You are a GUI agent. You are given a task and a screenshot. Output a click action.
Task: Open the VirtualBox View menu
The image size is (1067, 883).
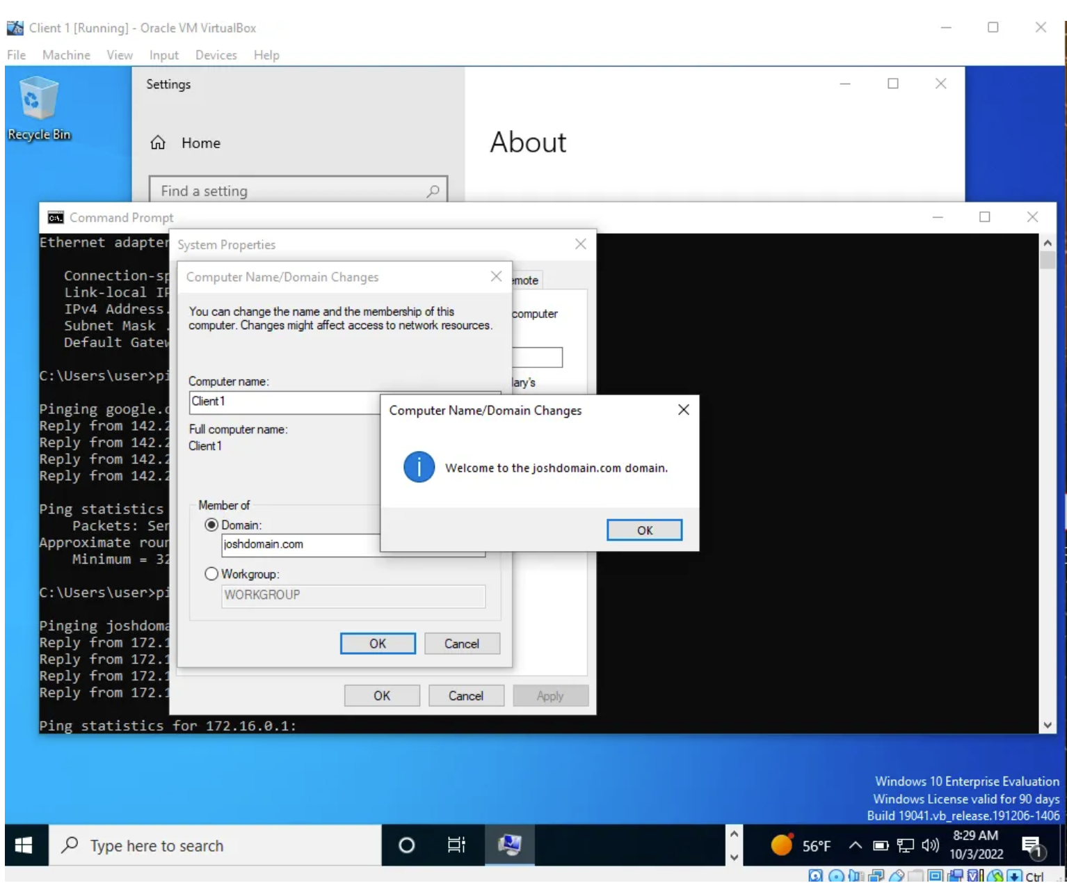[x=120, y=55]
